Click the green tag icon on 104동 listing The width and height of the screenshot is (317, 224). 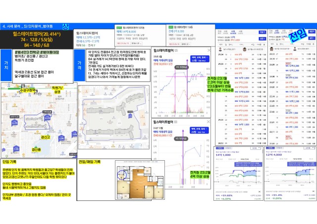point(171,27)
